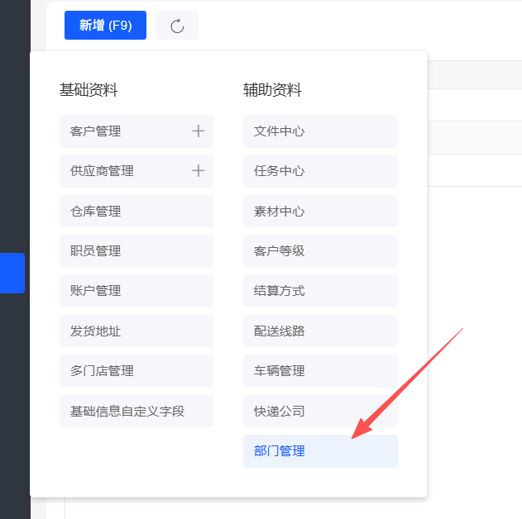The height and width of the screenshot is (519, 522).
Task: Click highlighted 部门管理 item
Action: [x=320, y=451]
